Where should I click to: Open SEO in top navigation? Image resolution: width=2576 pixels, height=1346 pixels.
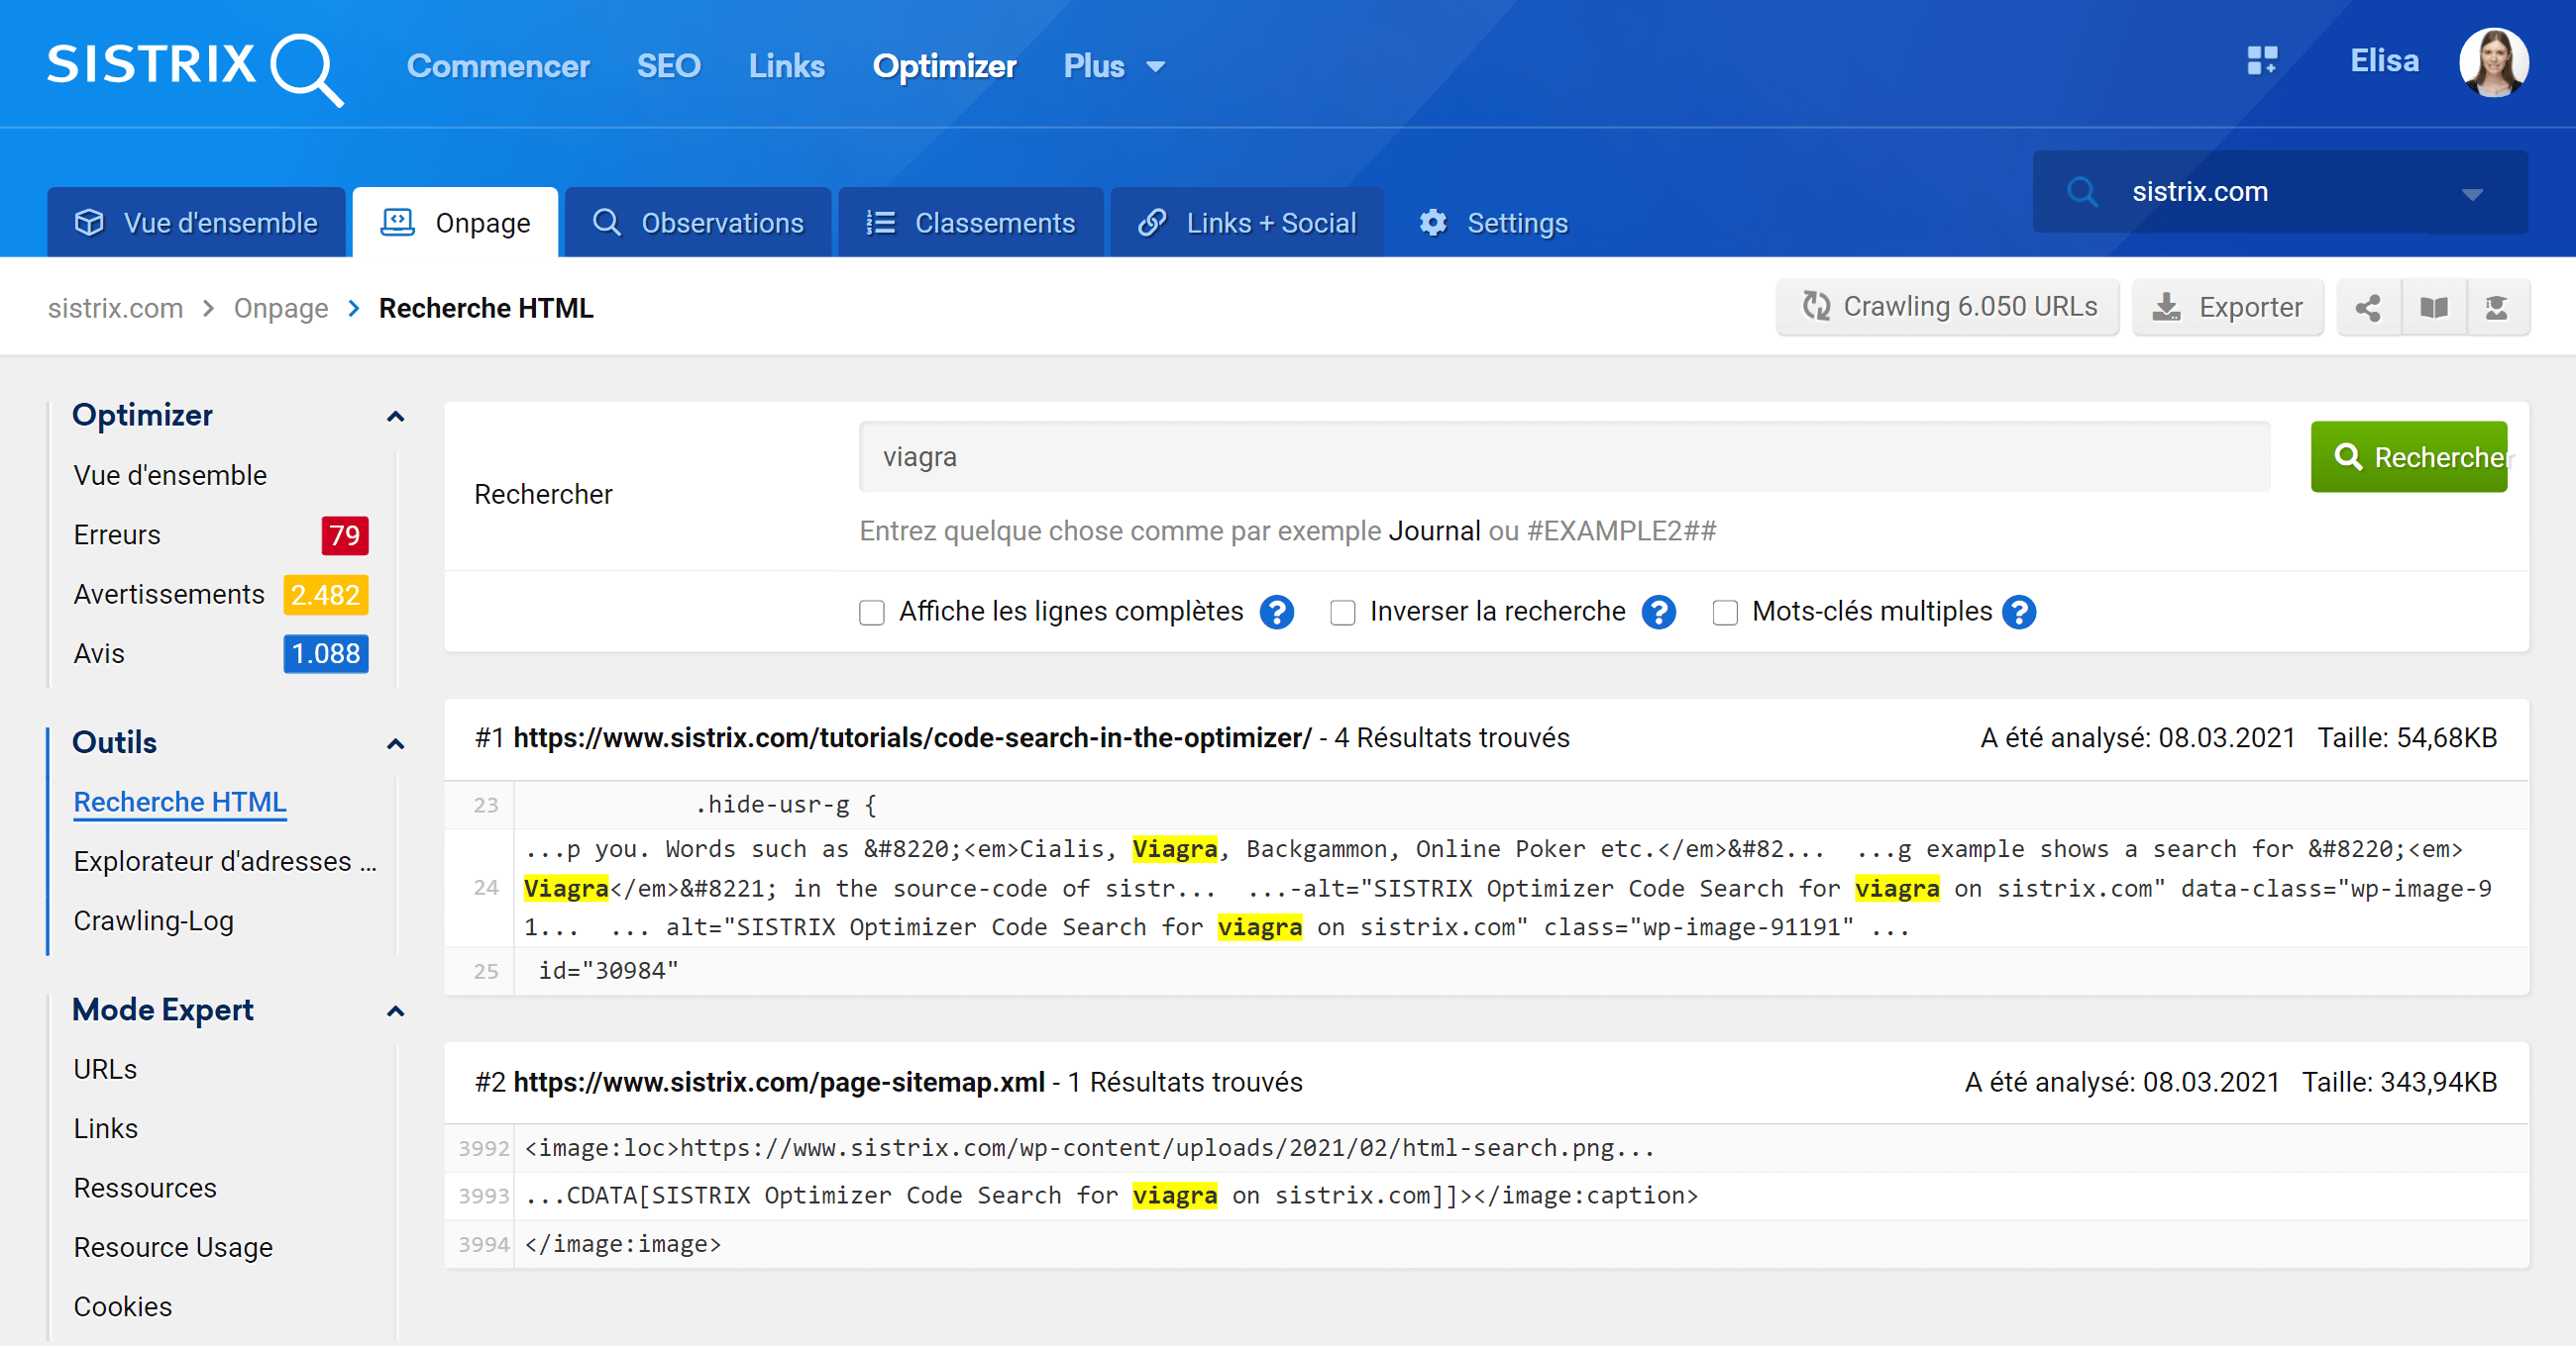click(669, 66)
